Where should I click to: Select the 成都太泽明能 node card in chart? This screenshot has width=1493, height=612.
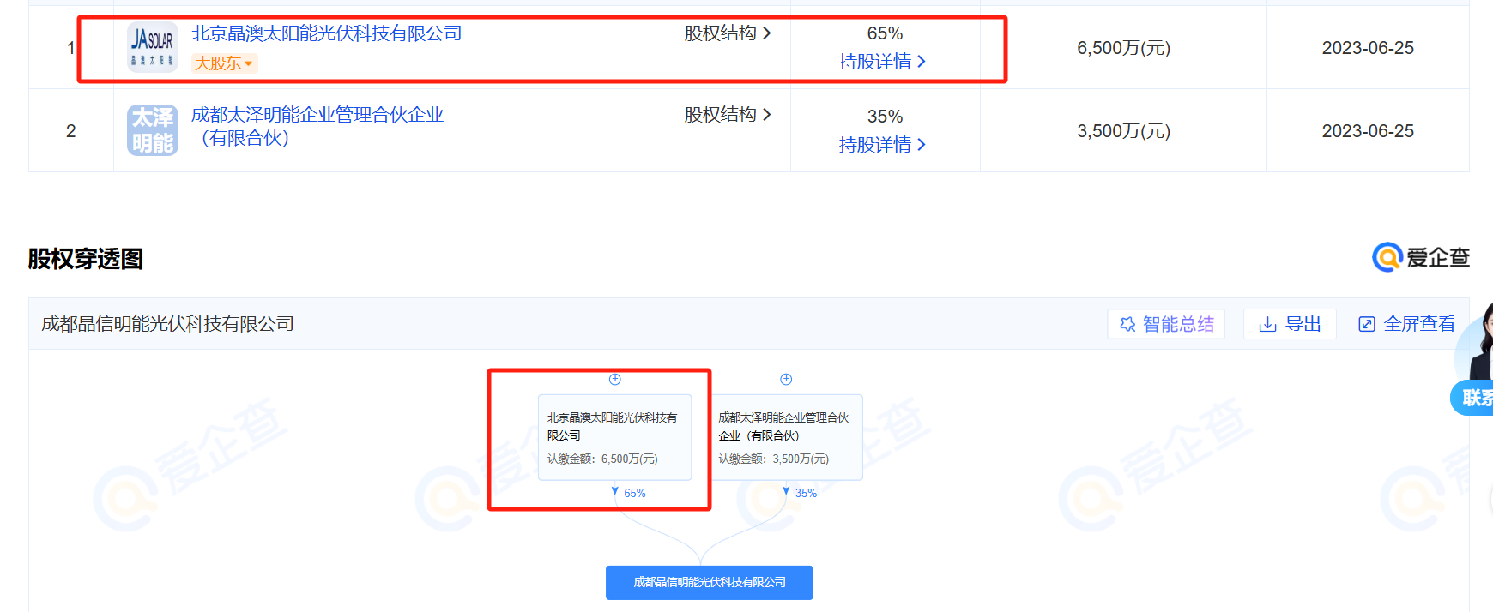(785, 437)
